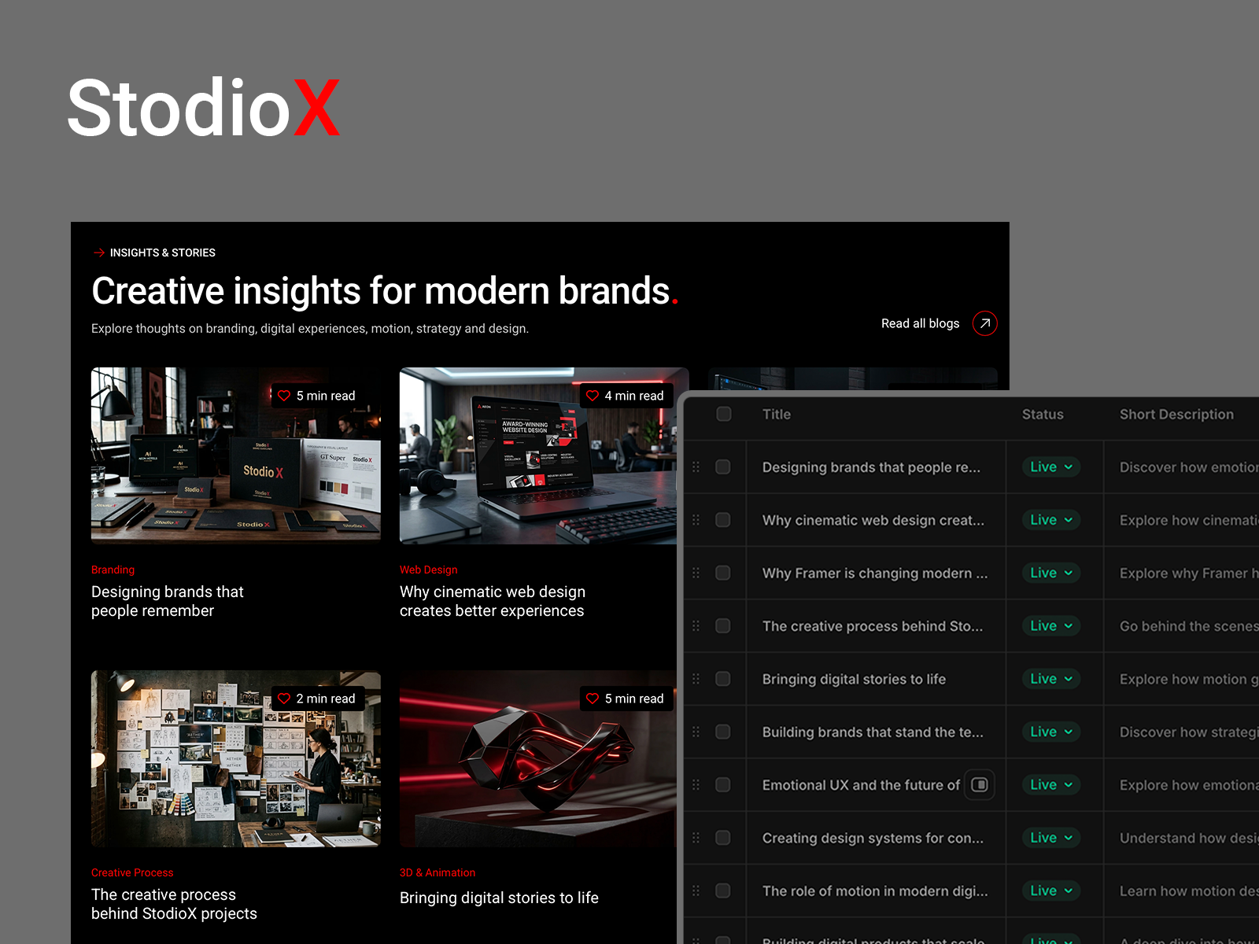Click the heart icon on 2 min read badge
This screenshot has height=944, width=1259.
click(x=284, y=699)
